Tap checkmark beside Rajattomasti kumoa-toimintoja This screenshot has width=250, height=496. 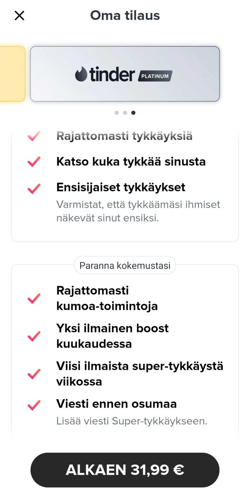pos(34,298)
